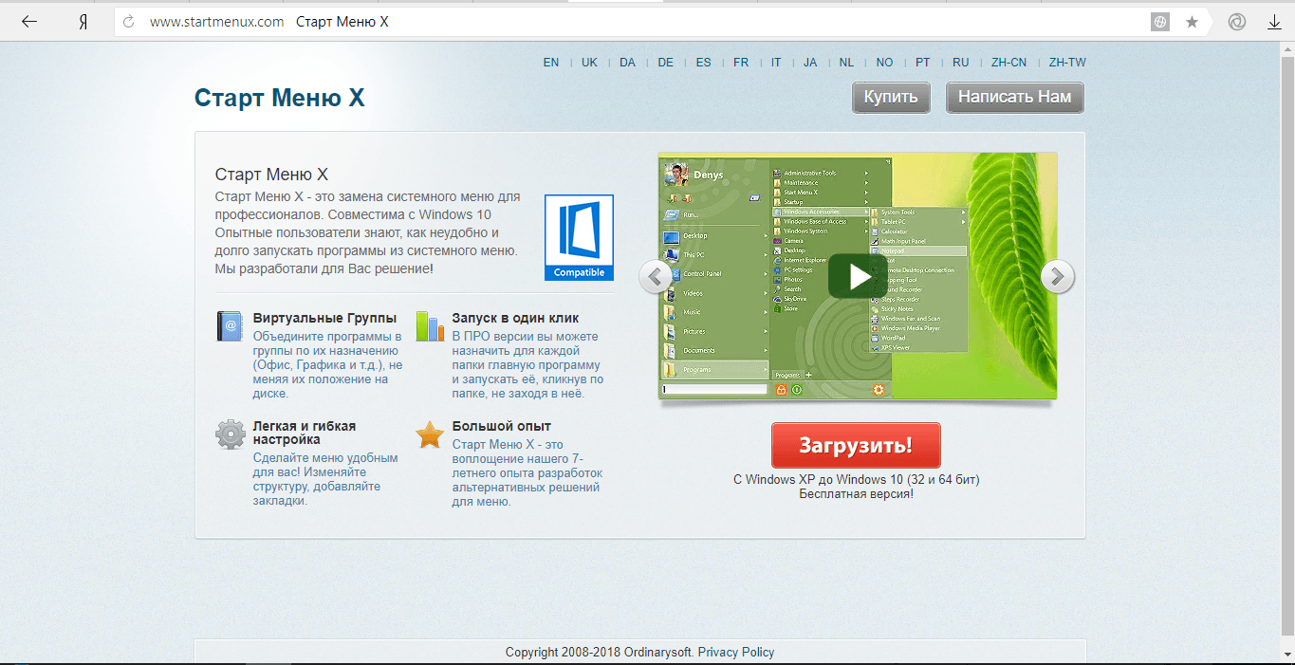1295x665 pixels.
Task: Show next slide with right carousel arrow
Action: tap(1057, 276)
